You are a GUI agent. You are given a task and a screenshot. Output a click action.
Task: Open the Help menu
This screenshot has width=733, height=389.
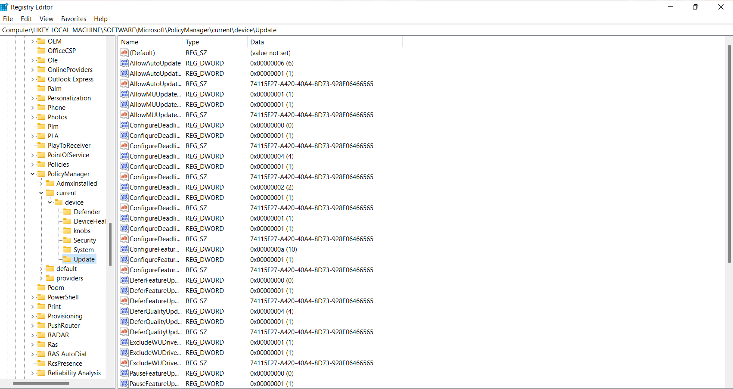click(101, 19)
